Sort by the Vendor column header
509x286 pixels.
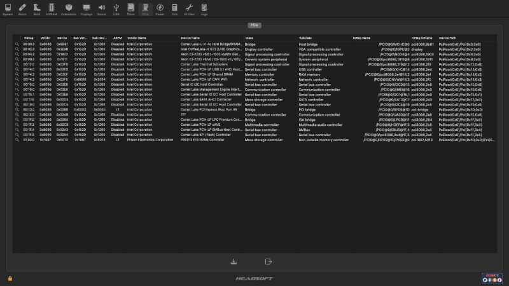[45, 38]
